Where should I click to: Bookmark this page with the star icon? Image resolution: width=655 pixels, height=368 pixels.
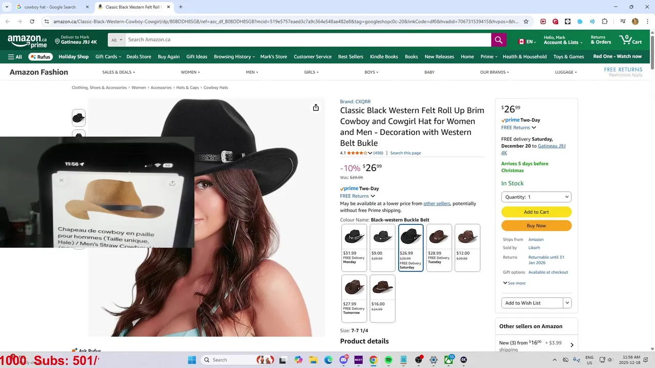tap(526, 21)
